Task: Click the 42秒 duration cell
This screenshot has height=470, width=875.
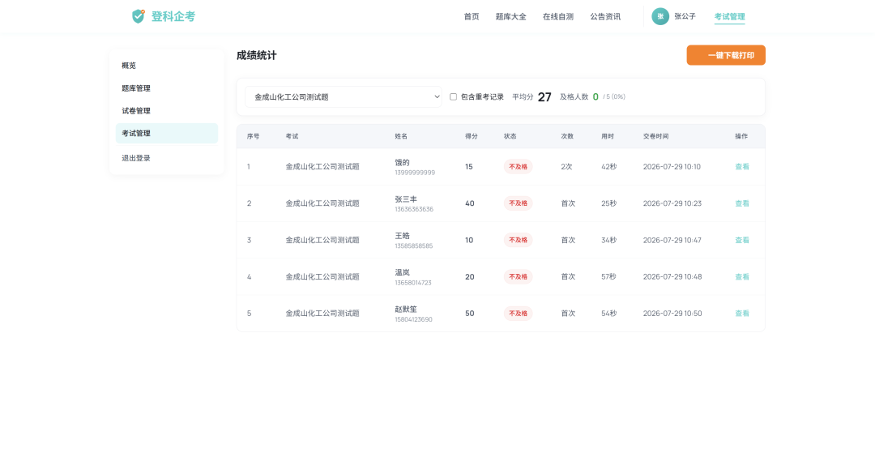Action: pyautogui.click(x=608, y=166)
